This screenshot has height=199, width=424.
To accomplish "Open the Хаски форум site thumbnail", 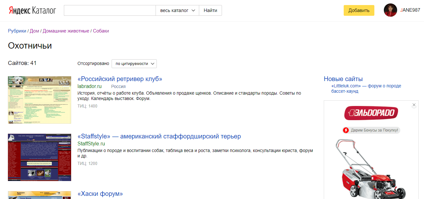I will click(40, 195).
